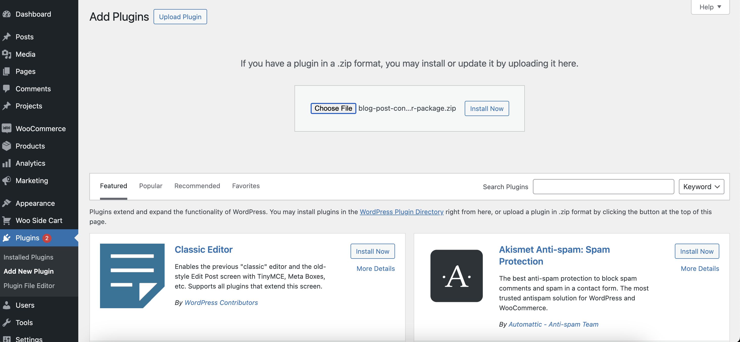Click the Woo Side Cart icon
740x342 pixels.
[6, 220]
